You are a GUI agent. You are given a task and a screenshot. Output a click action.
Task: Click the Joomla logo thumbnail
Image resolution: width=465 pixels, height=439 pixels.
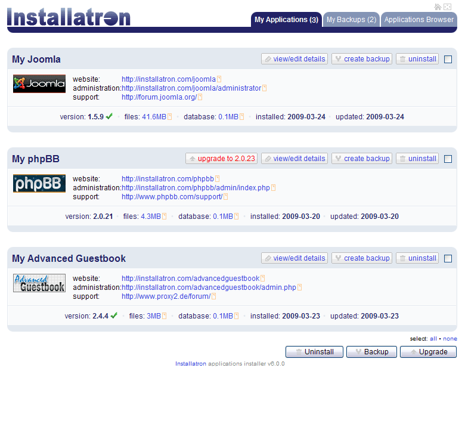coord(39,84)
